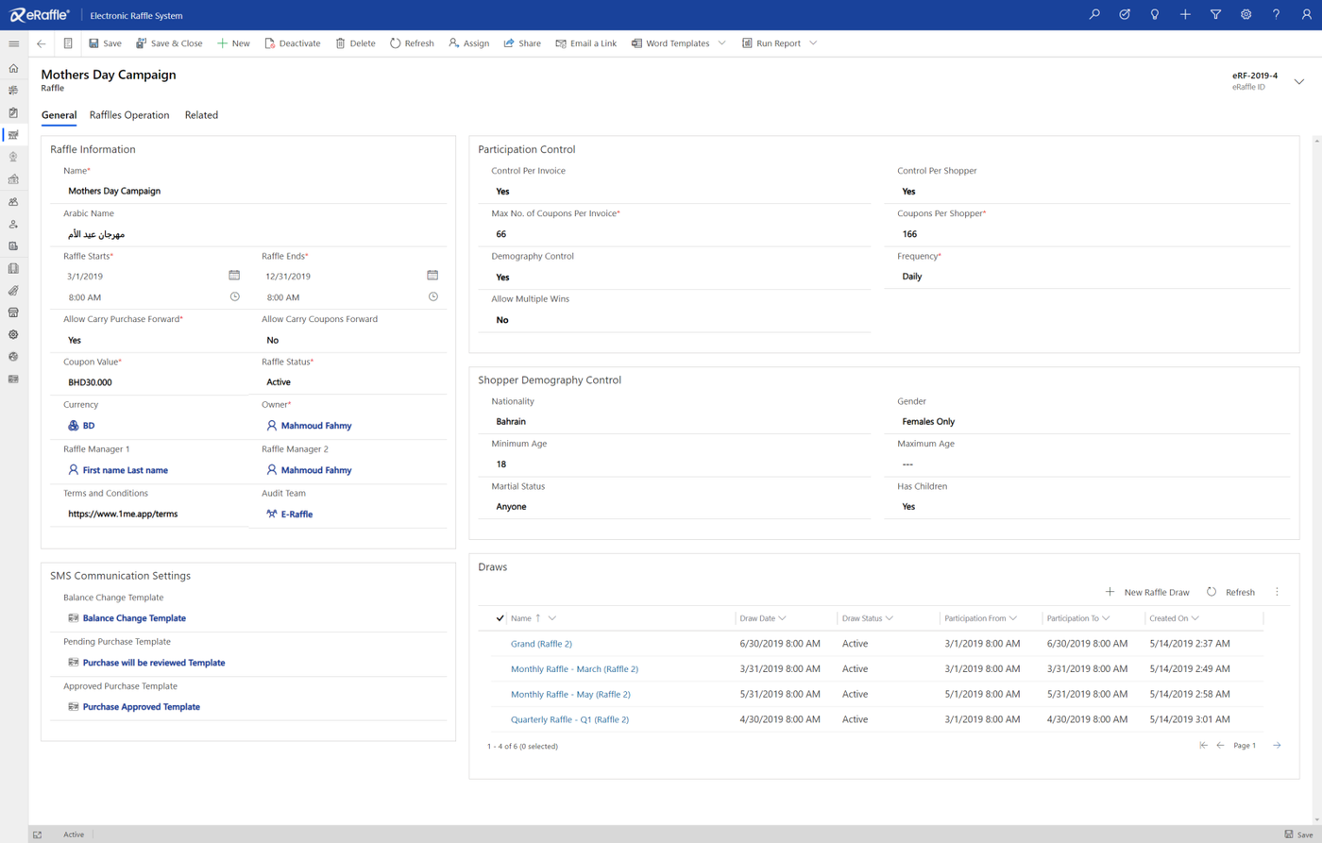1322x843 pixels.
Task: Open the Raffle Starts calendar picker
Action: (234, 276)
